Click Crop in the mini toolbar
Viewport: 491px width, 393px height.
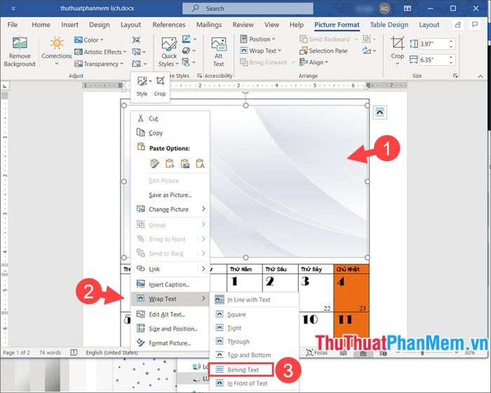coord(160,86)
